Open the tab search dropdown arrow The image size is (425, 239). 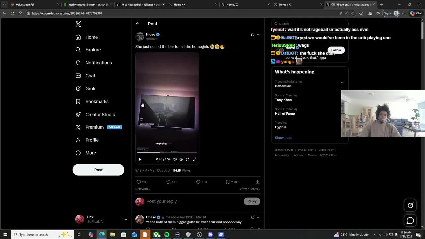click(x=4, y=5)
